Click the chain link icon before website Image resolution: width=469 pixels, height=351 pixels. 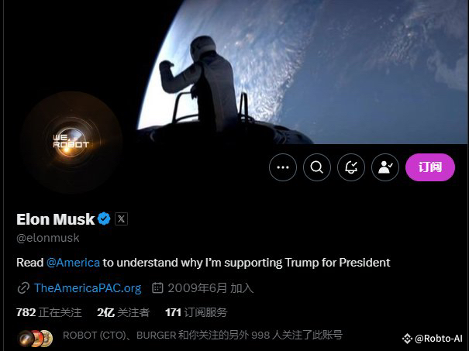[x=23, y=288]
